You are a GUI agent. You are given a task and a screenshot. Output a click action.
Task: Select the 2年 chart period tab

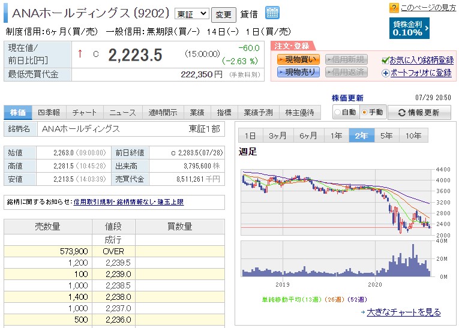(362, 136)
